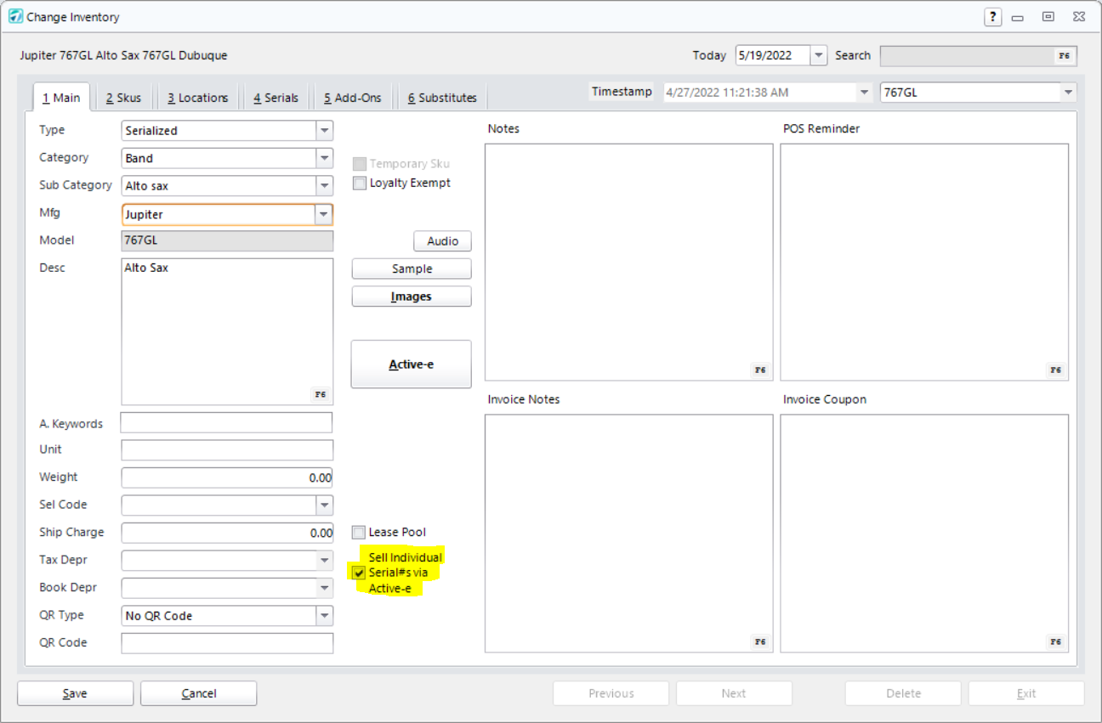Image resolution: width=1102 pixels, height=723 pixels.
Task: Open the Tax Depr dropdown
Action: coord(324,561)
